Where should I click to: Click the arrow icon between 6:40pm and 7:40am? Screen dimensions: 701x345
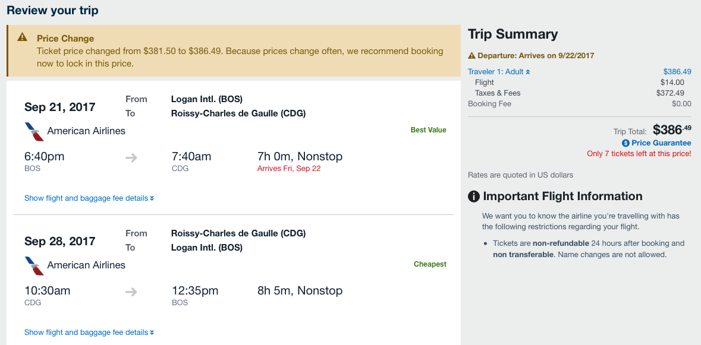pyautogui.click(x=131, y=157)
